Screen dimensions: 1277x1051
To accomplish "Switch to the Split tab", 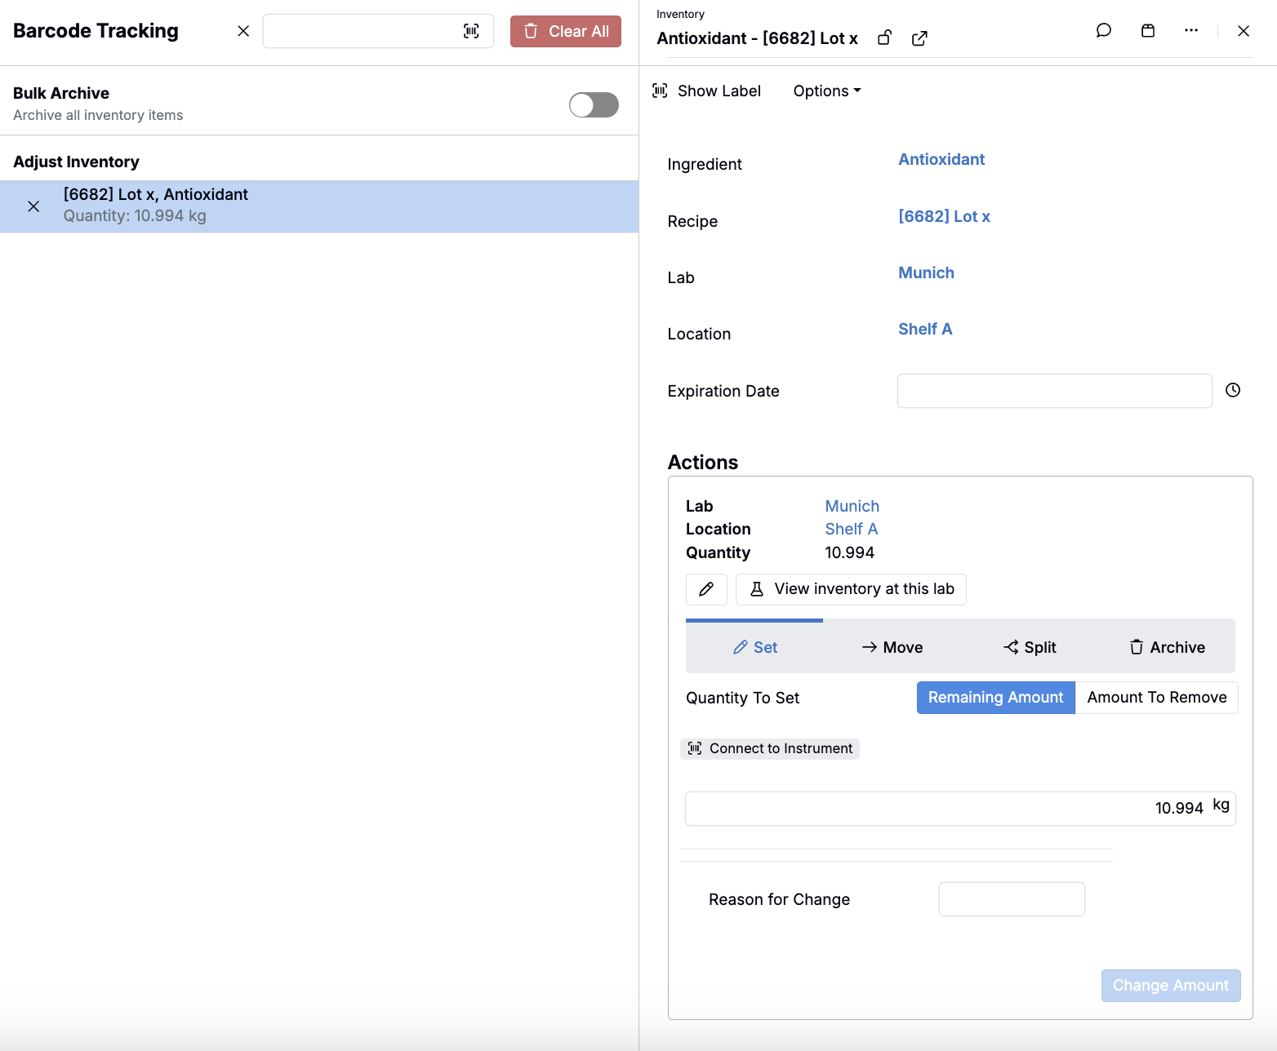I will [1029, 647].
